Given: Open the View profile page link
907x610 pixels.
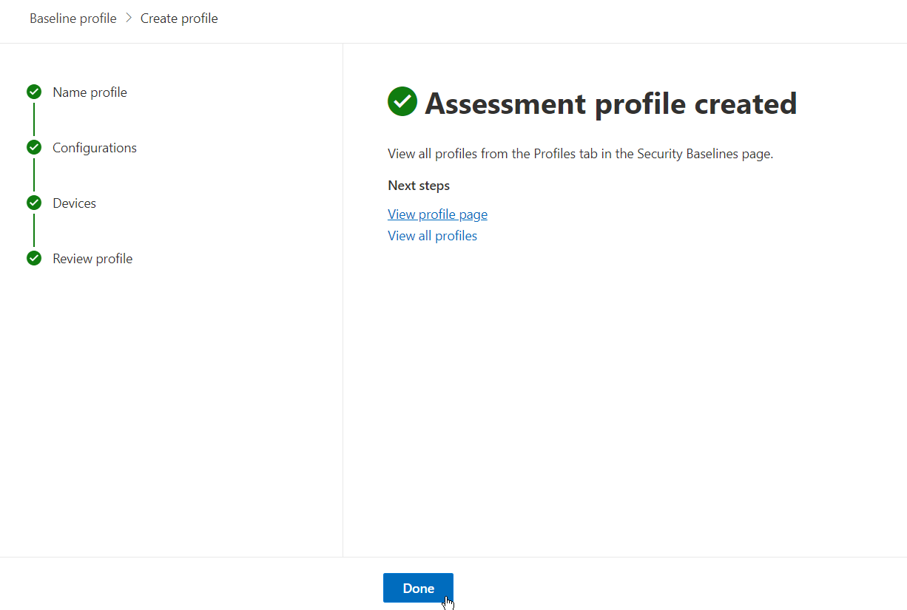Looking at the screenshot, I should (437, 214).
